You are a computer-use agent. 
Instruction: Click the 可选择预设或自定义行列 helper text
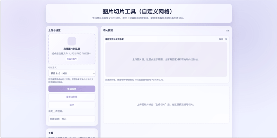click(71, 81)
